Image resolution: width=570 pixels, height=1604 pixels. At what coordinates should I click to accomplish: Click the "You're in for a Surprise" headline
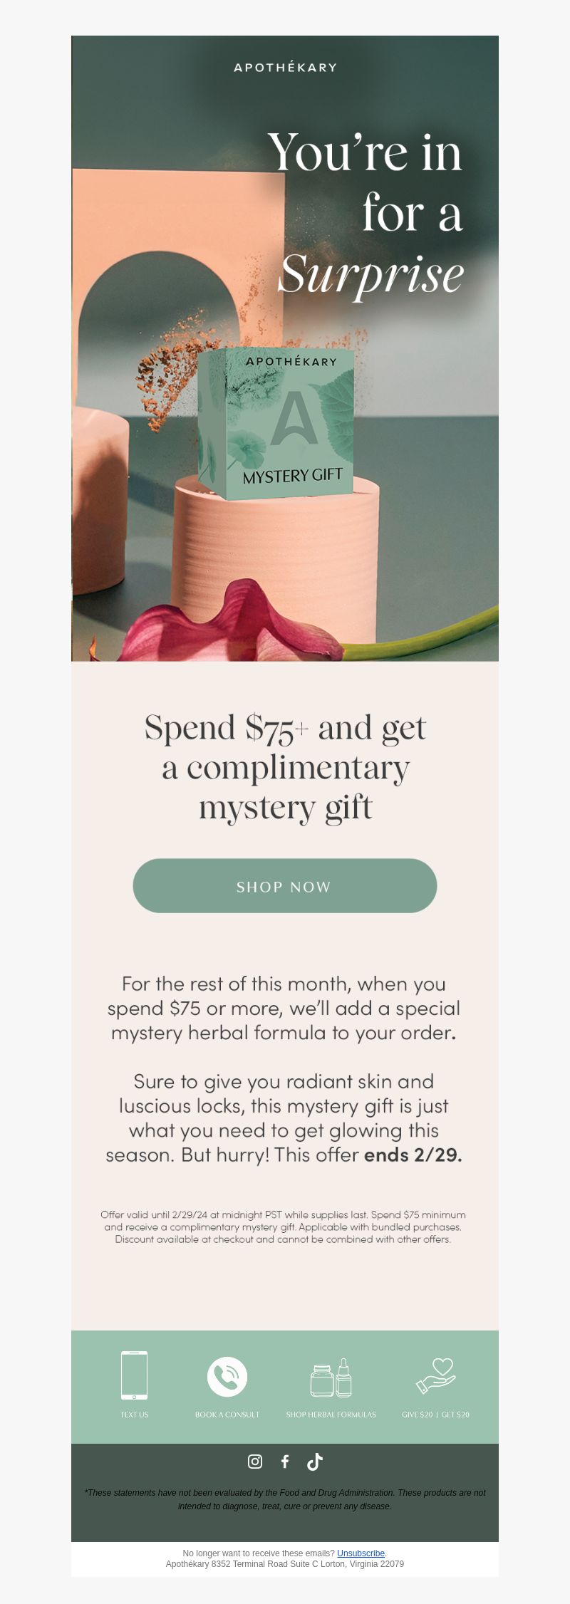pyautogui.click(x=366, y=212)
